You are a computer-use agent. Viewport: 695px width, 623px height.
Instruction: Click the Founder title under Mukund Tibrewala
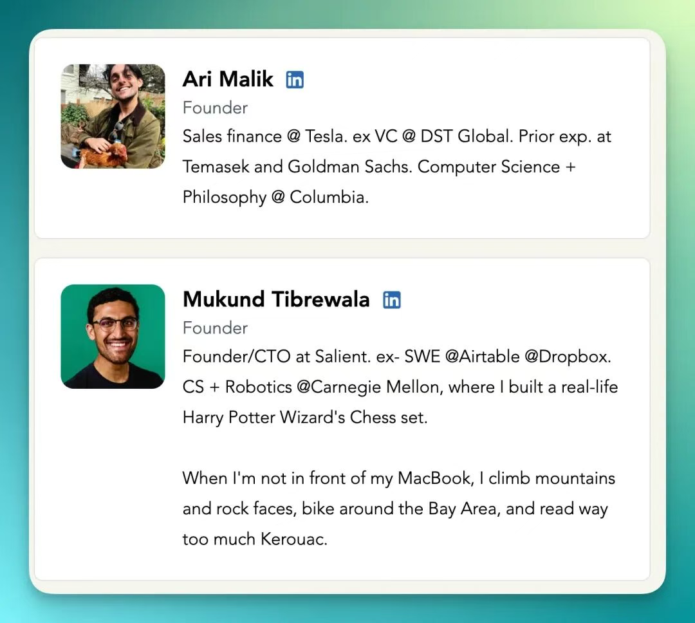point(215,328)
